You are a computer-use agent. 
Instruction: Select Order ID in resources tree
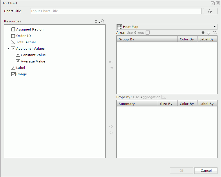click(23, 36)
